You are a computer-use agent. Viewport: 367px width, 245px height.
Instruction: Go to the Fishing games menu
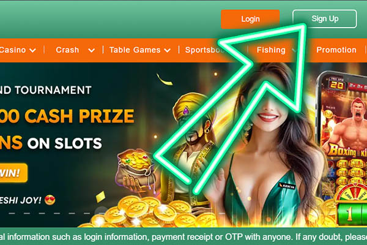(x=271, y=50)
